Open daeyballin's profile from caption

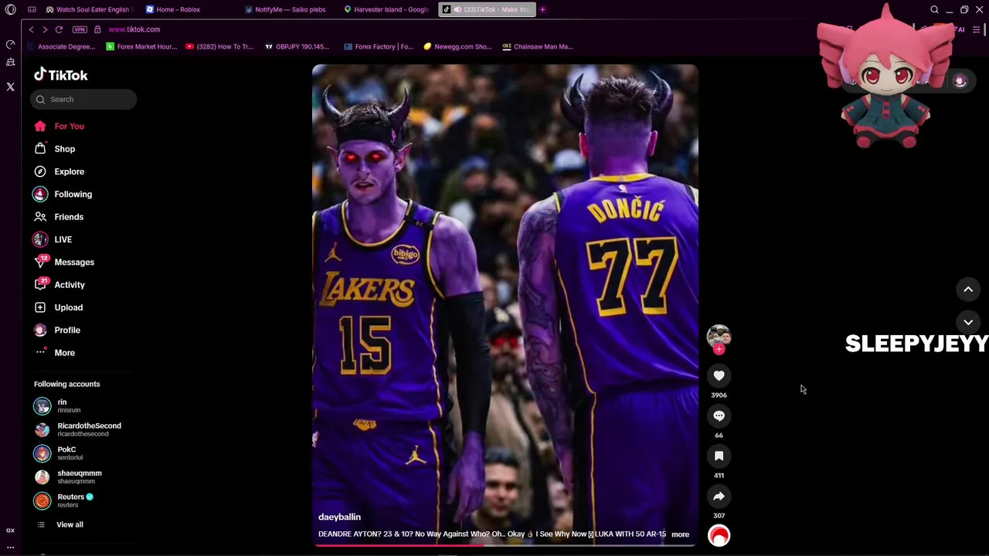(339, 517)
